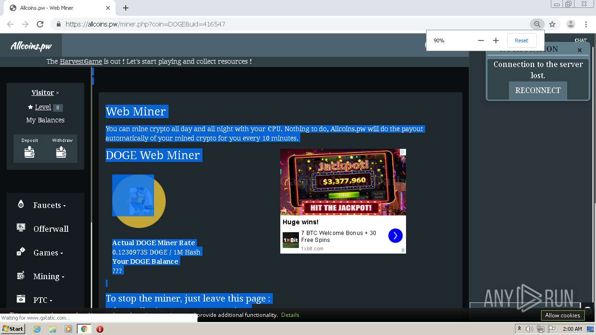The height and width of the screenshot is (335, 596).
Task: Click the Offerwall monitor icon
Action: 20,228
